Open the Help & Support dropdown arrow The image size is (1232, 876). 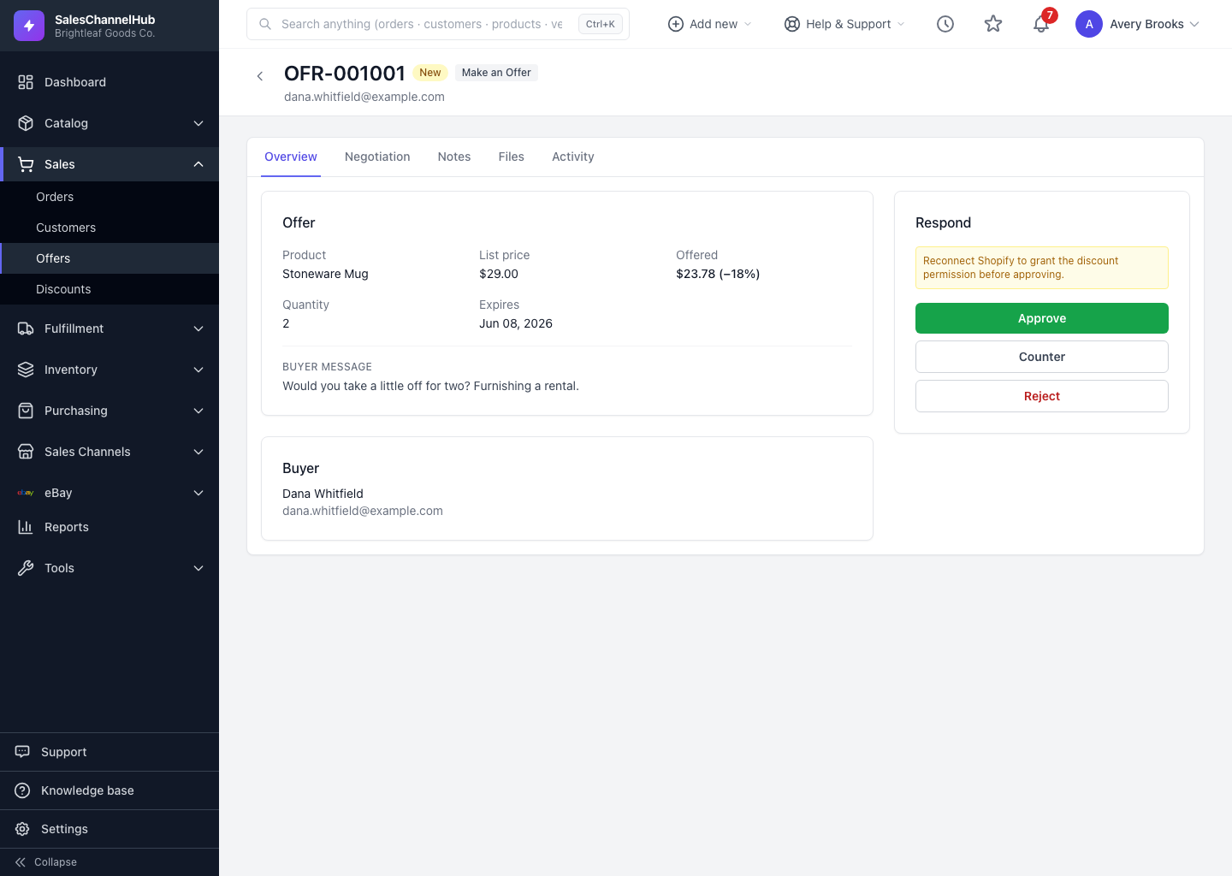[901, 24]
